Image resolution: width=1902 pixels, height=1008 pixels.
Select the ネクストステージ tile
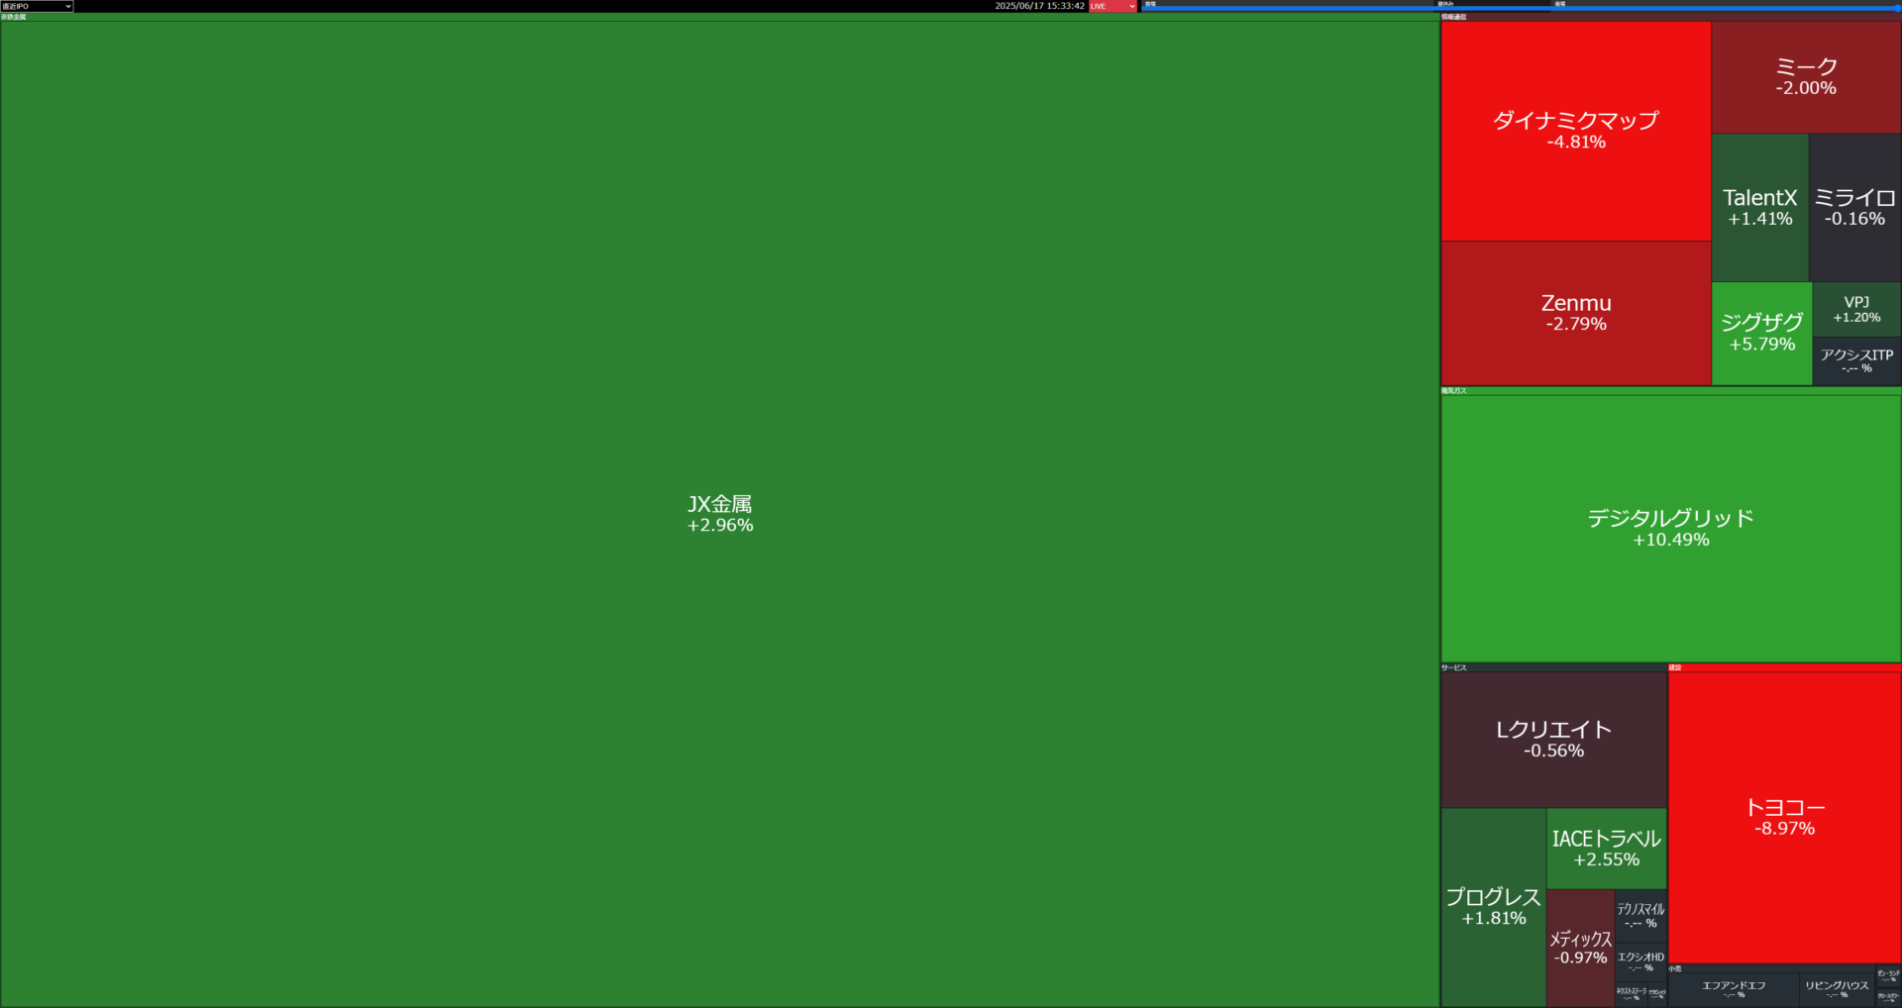(1631, 993)
